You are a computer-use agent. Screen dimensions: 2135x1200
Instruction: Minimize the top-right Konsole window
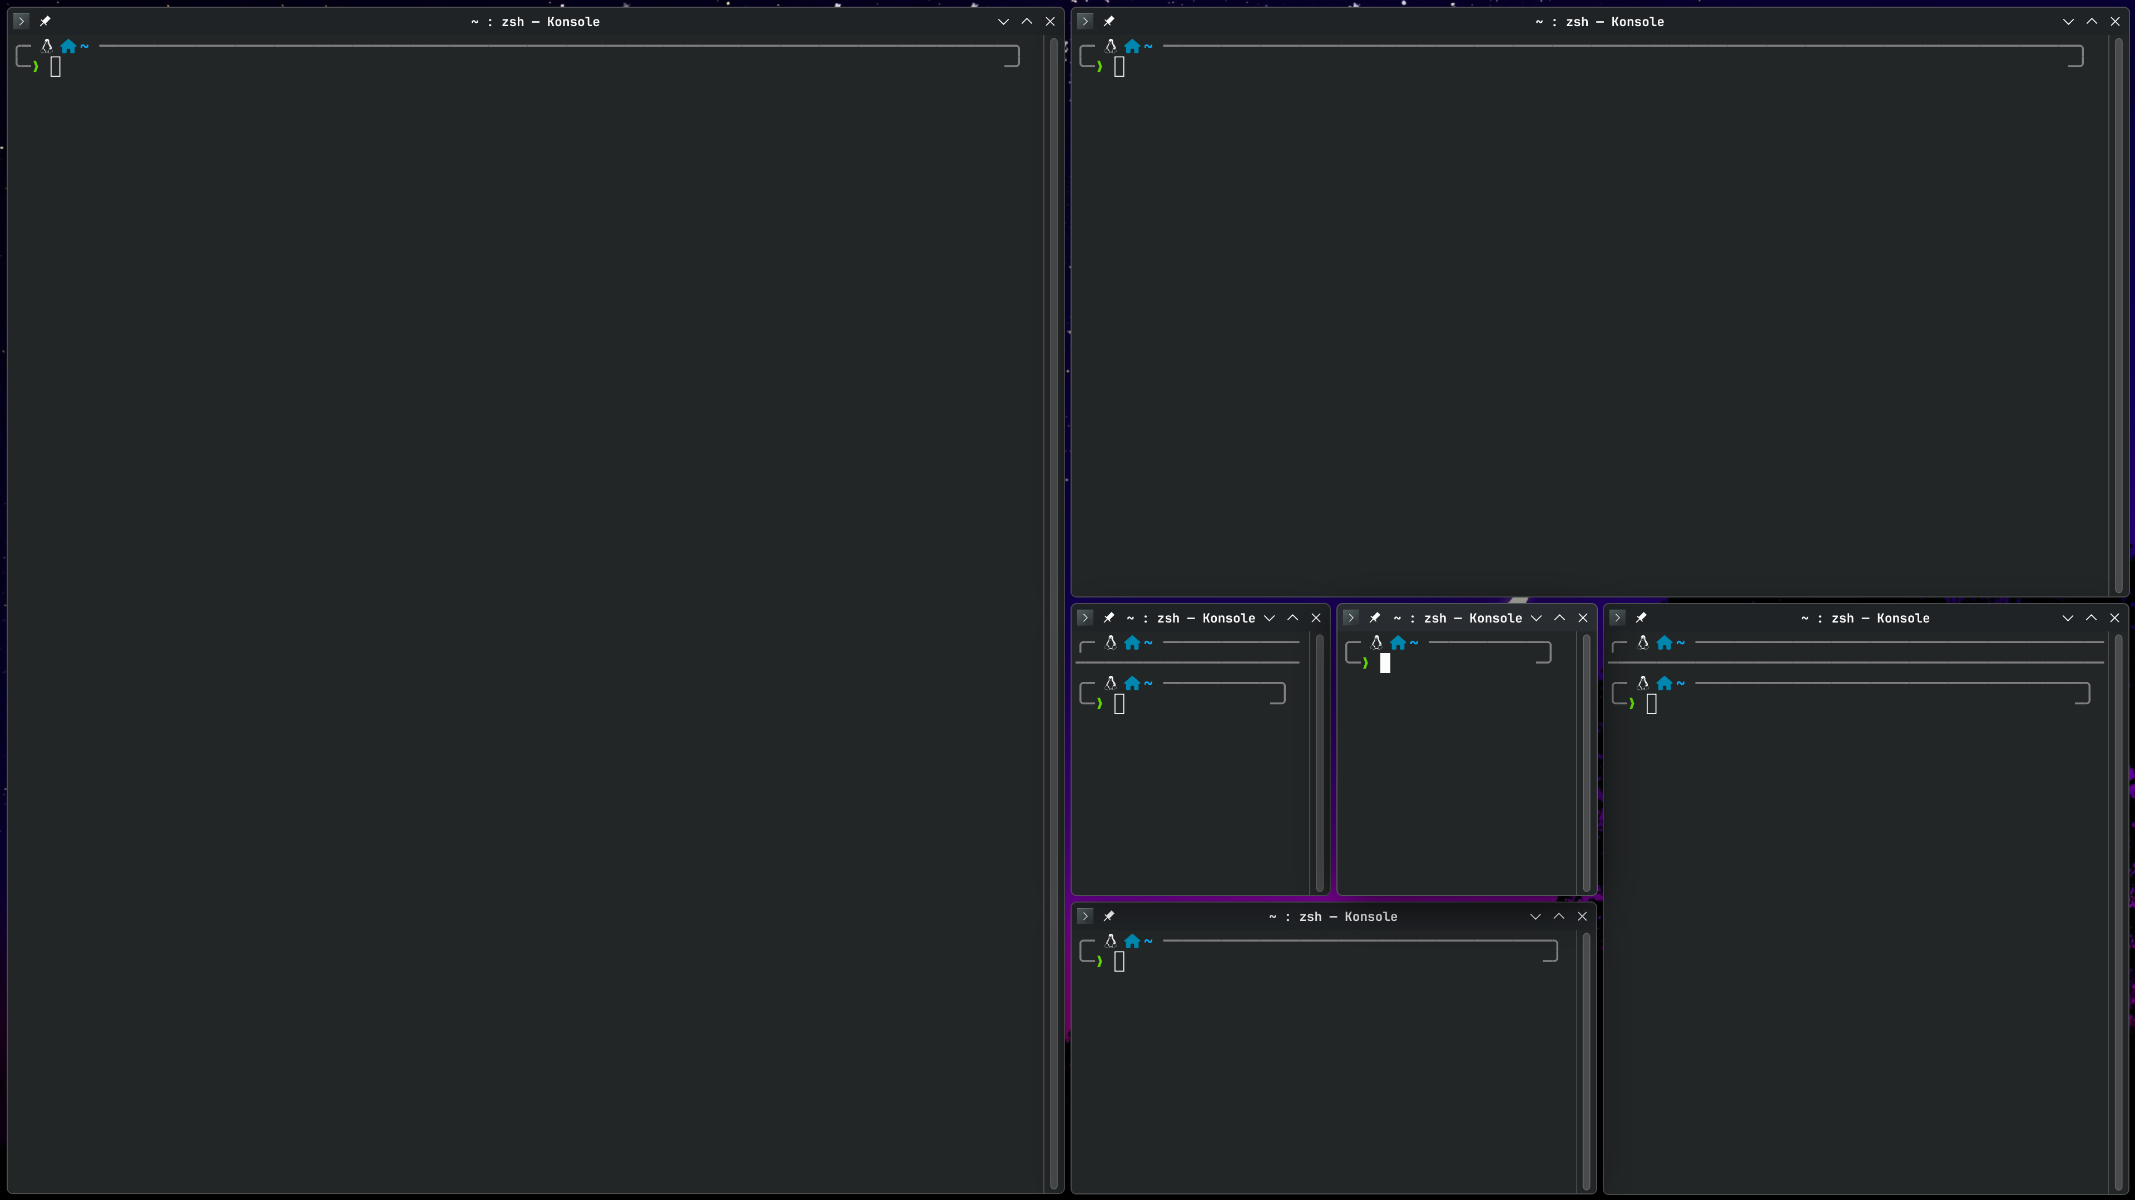pyautogui.click(x=2068, y=22)
